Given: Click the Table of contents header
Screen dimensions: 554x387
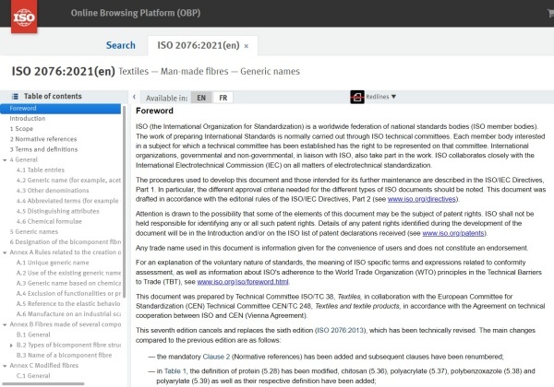Looking at the screenshot, I should [53, 96].
